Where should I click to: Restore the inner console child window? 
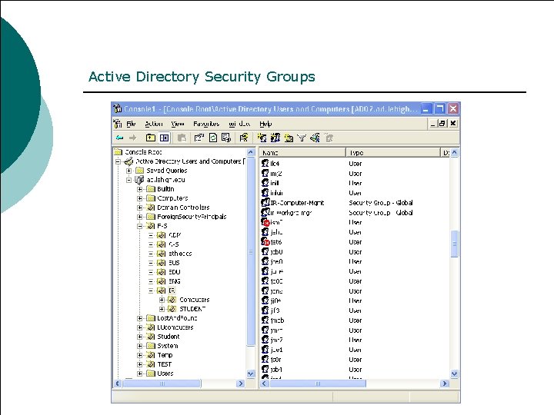pos(442,124)
